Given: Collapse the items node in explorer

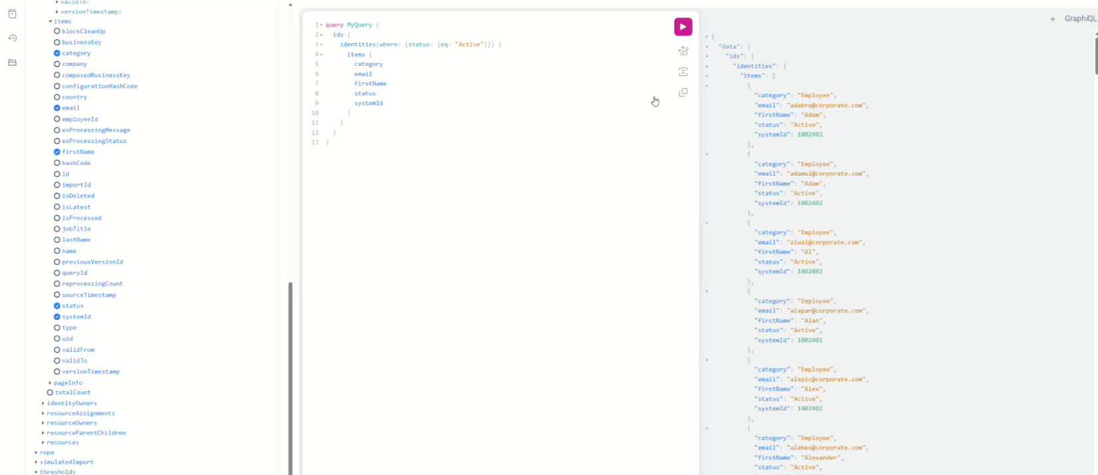Looking at the screenshot, I should [x=50, y=21].
